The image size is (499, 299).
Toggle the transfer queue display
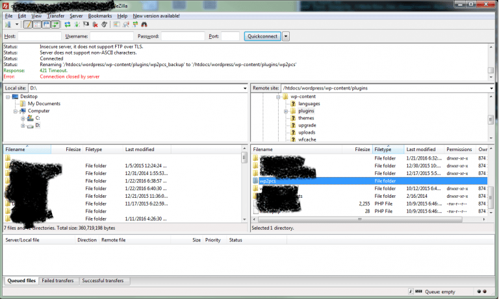55,25
